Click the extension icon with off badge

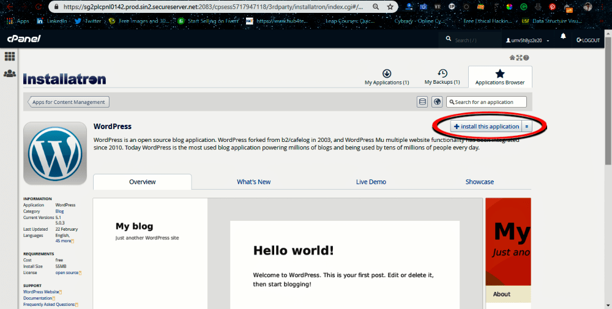569,7
